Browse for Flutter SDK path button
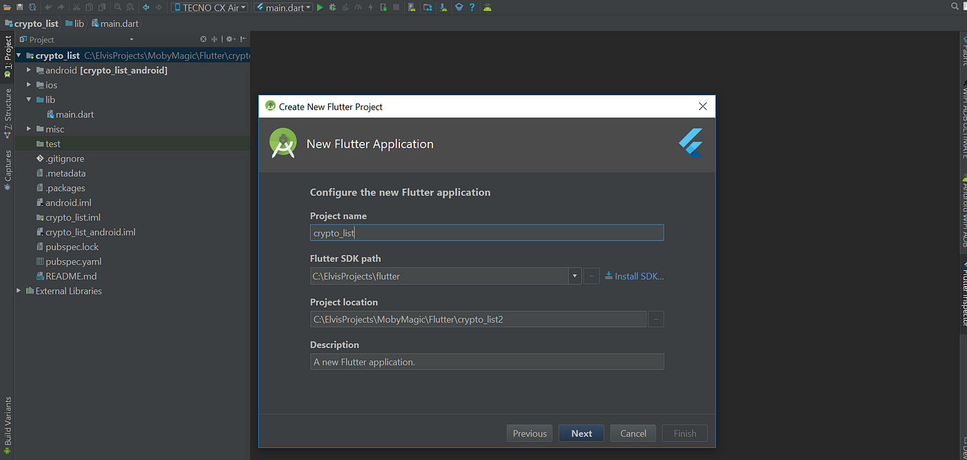The width and height of the screenshot is (967, 460). [x=591, y=276]
